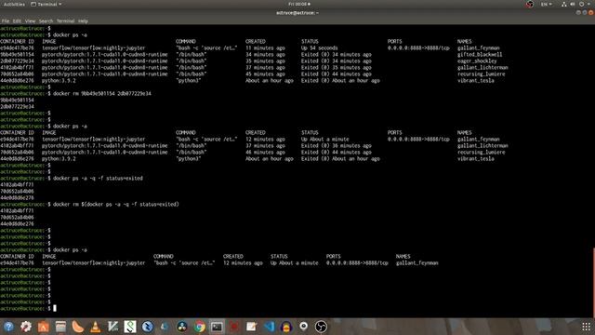This screenshot has width=595, height=335.
Task: Click the docker rm 9b849e501154 command line
Action: 101,93
